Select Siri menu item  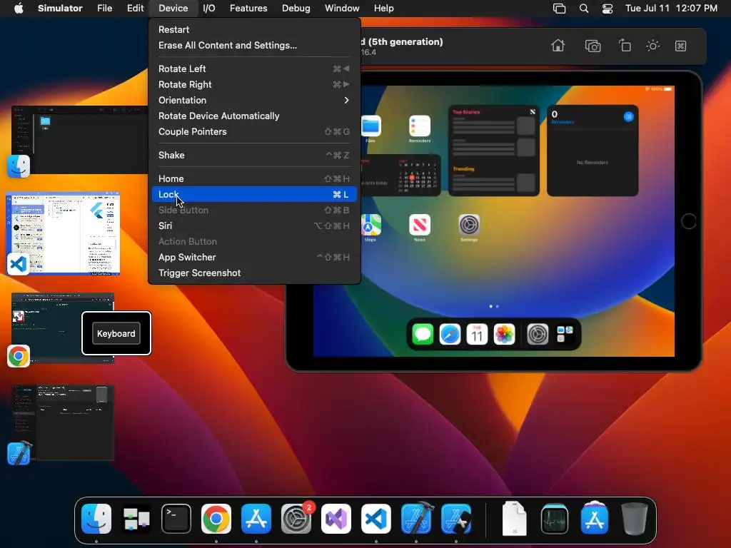(254, 226)
